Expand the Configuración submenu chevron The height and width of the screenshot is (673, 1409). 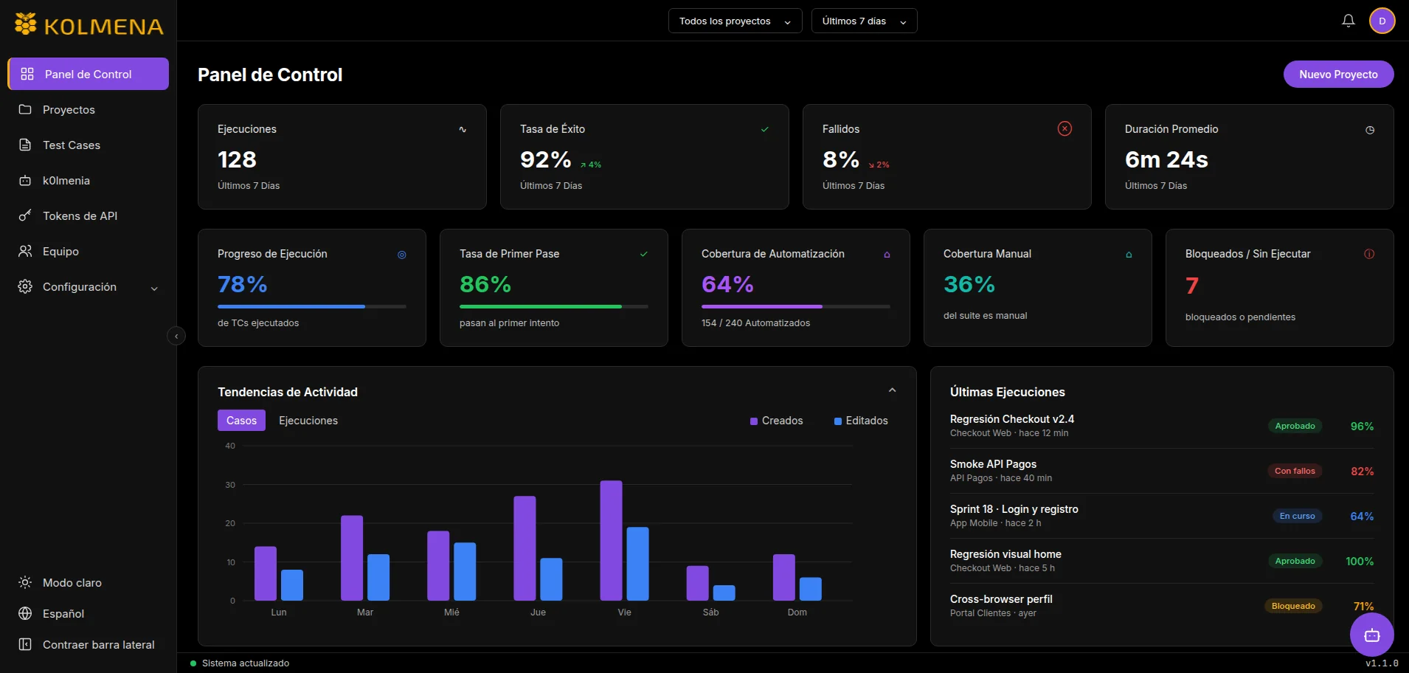click(x=154, y=288)
